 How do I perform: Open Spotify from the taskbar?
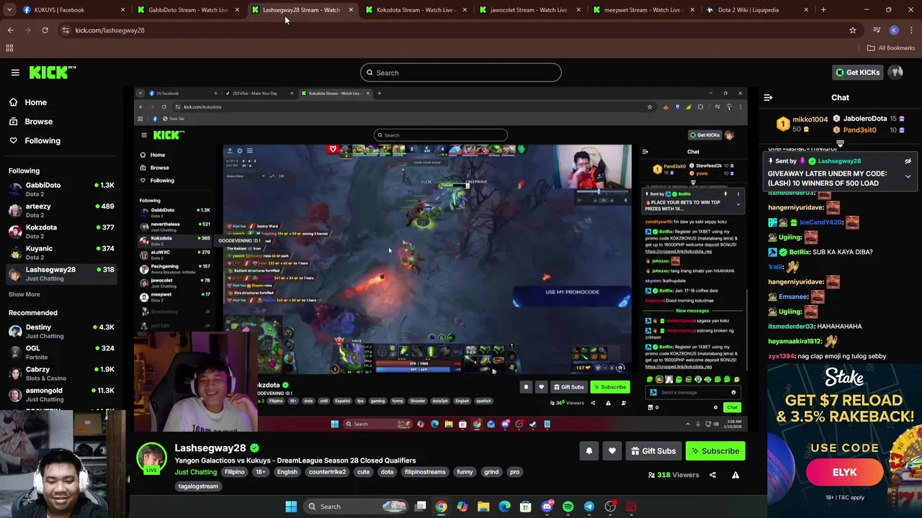click(568, 506)
